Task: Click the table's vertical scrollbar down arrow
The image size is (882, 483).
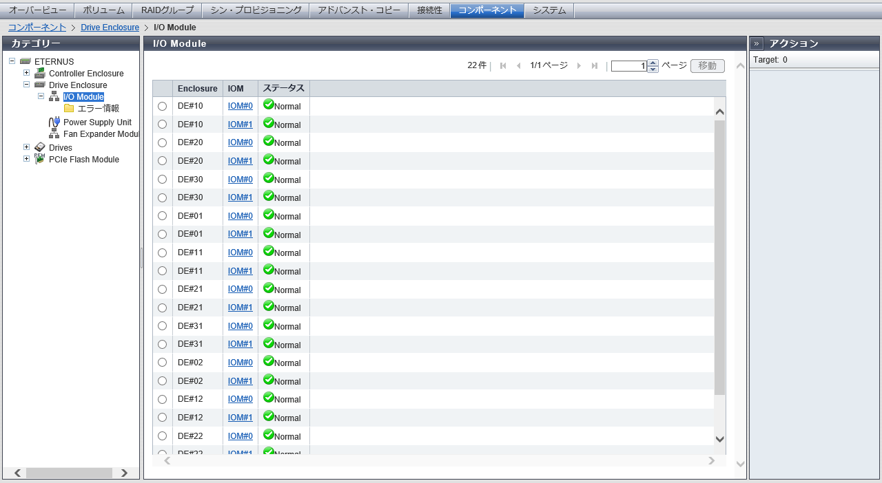Action: 720,439
